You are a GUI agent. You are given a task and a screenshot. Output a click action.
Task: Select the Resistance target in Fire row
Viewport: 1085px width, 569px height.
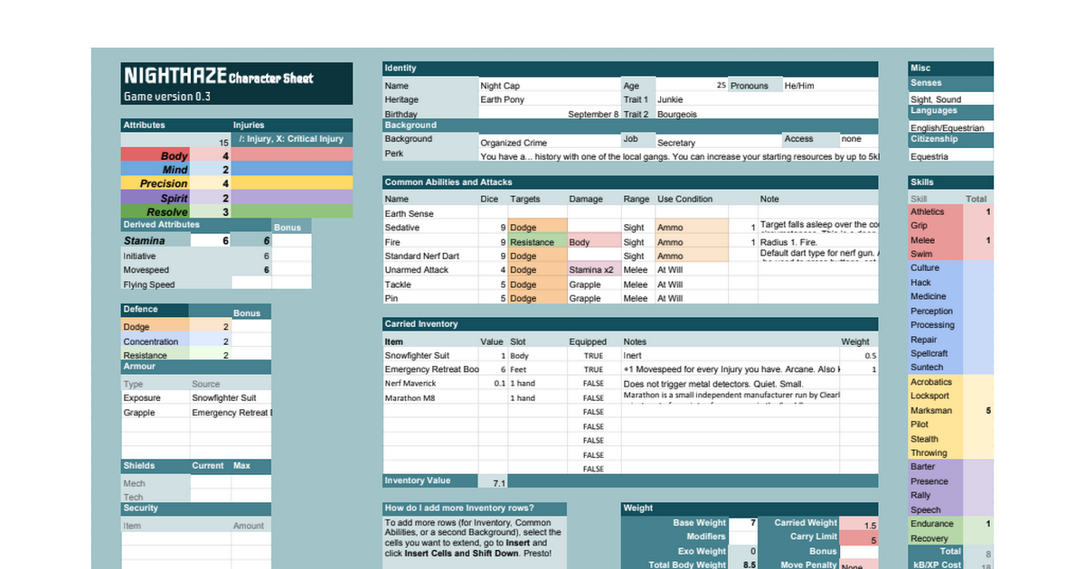click(537, 242)
